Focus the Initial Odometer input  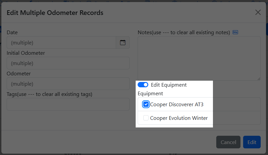(68, 63)
